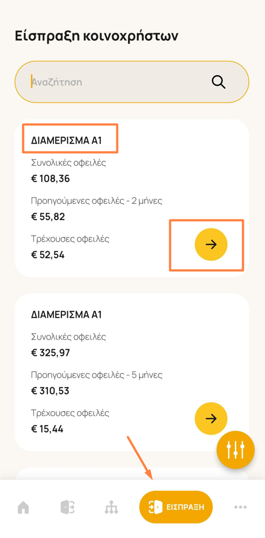265x538 pixels.
Task: Select the ΕΙΣΠΡΑΞΗ bottom navigation tab
Action: click(176, 507)
